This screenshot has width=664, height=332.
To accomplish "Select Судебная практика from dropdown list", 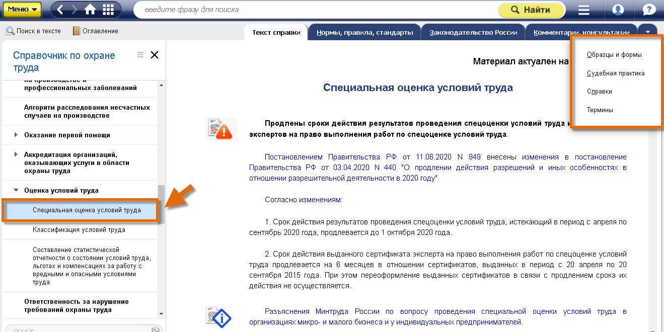I will click(x=615, y=73).
